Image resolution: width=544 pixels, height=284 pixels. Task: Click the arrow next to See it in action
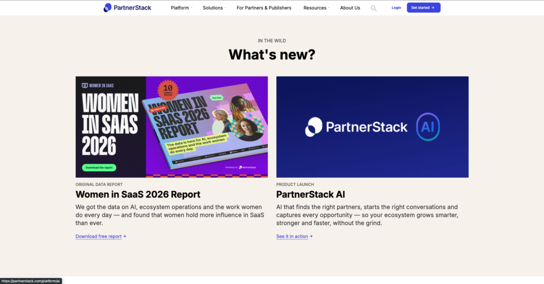[x=311, y=237]
